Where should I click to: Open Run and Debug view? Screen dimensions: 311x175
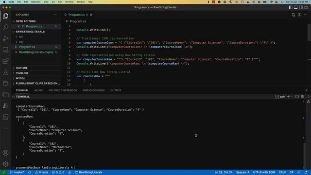coord(5,38)
